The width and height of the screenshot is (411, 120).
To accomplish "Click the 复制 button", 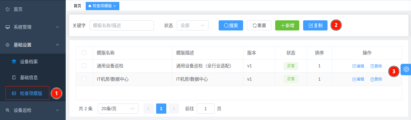I will coord(315,25).
